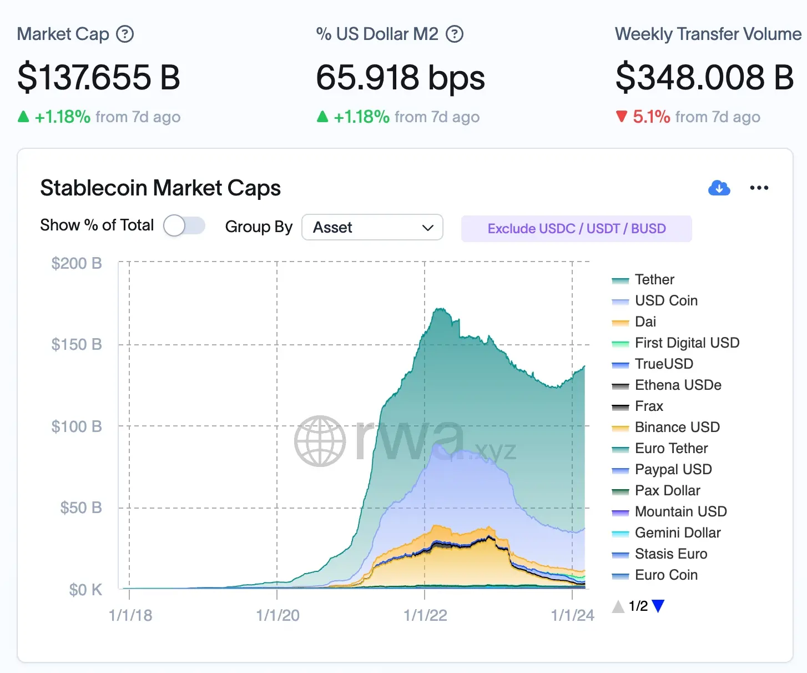Viewport: 807px width, 673px height.
Task: Click the $200 B y-axis label
Action: point(77,263)
